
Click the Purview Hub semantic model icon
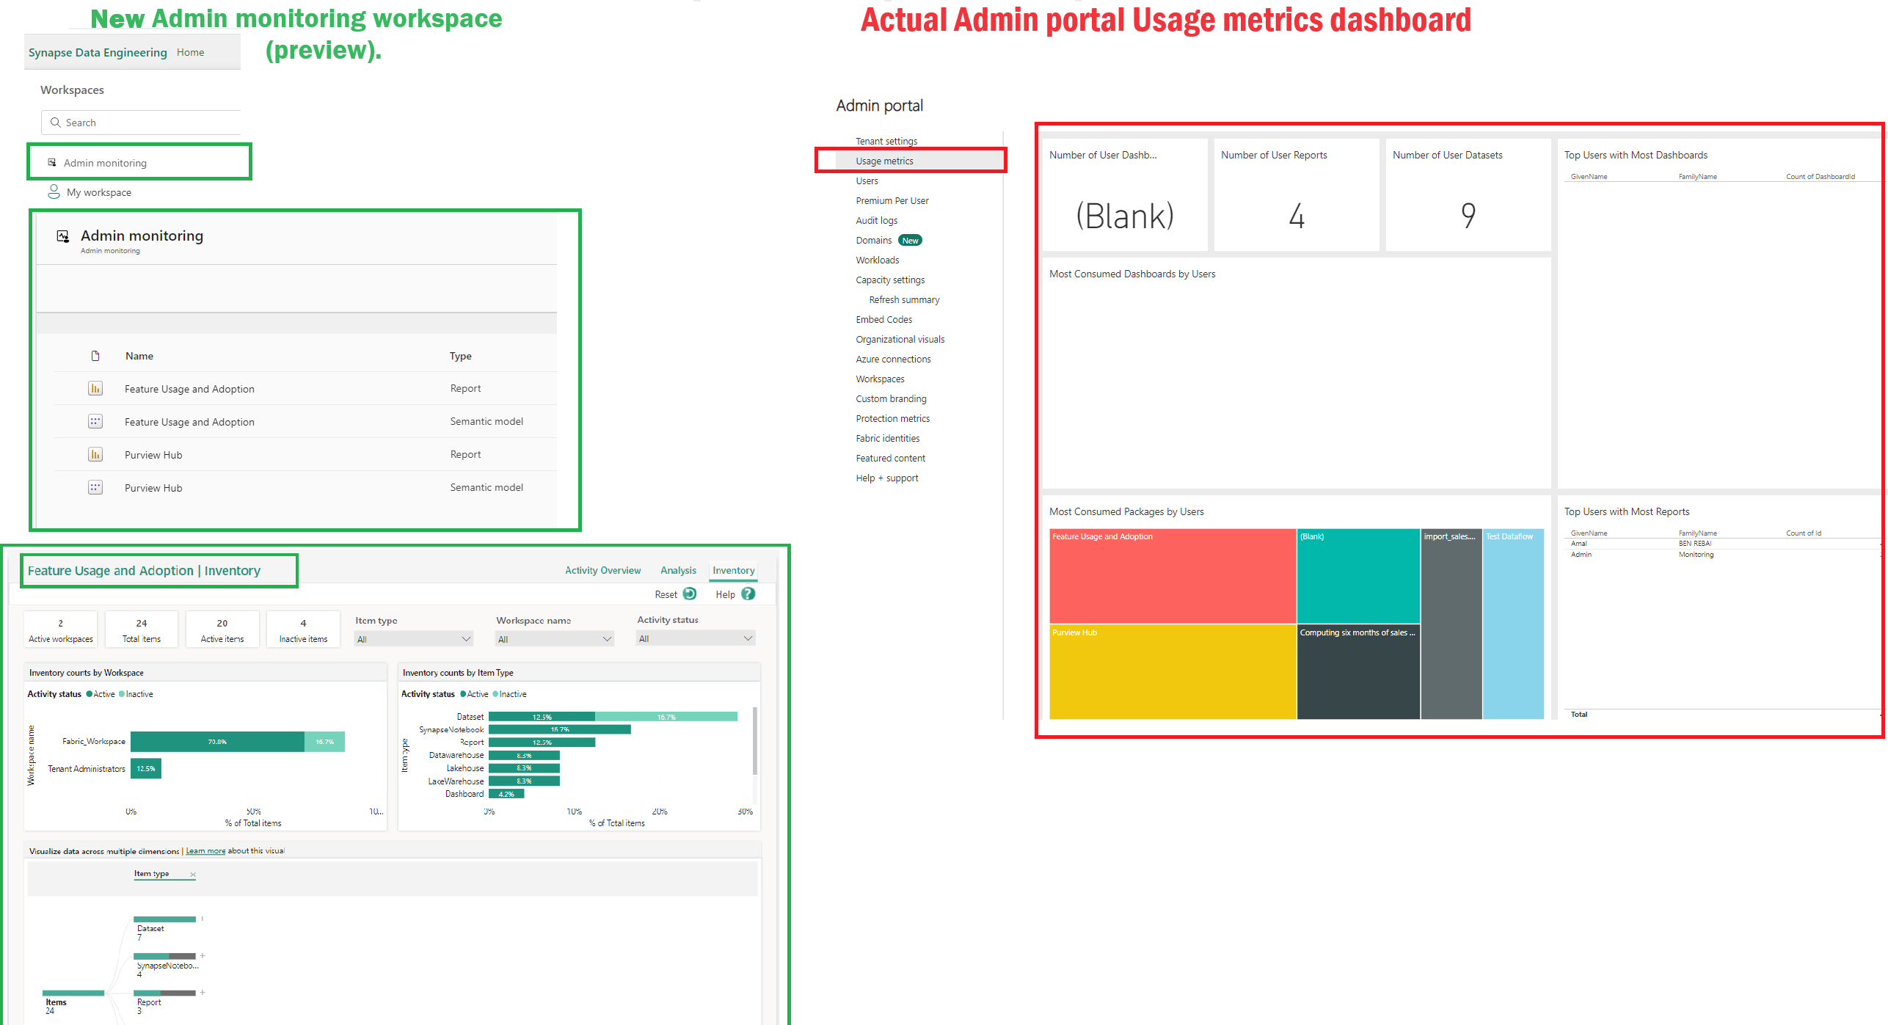[95, 487]
